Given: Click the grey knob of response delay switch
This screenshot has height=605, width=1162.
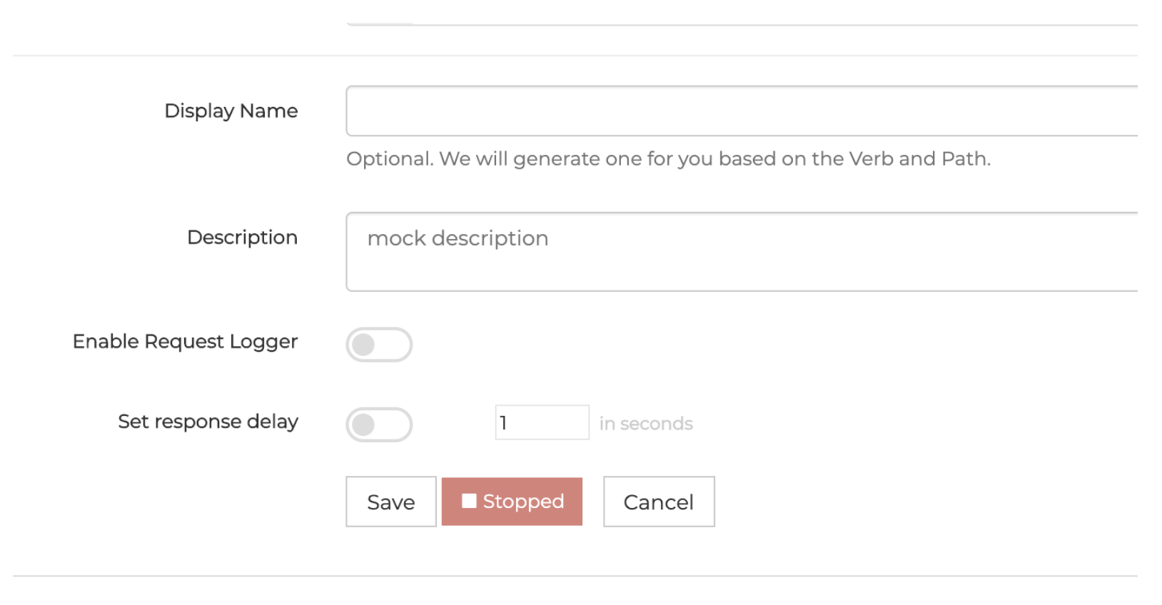Looking at the screenshot, I should [363, 424].
